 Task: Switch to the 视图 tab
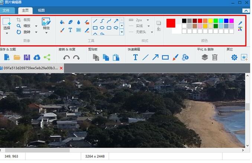pos(41,10)
